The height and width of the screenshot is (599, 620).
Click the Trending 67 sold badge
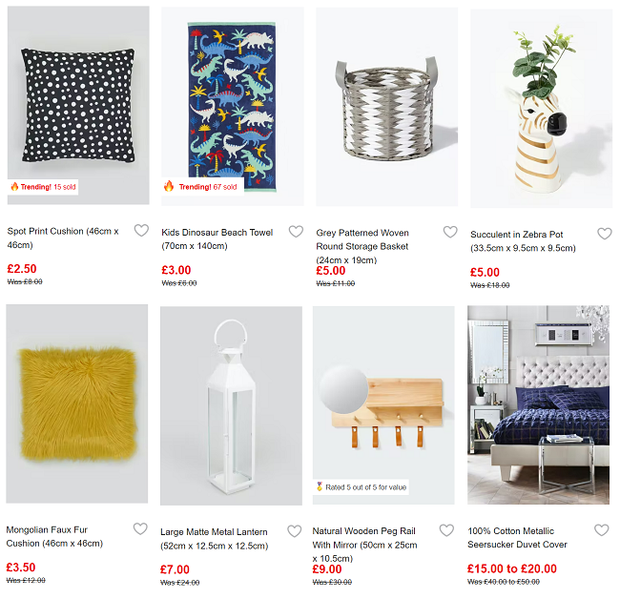[203, 187]
